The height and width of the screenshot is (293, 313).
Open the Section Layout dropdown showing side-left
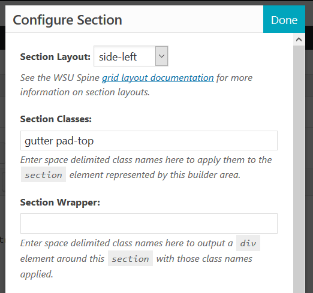coord(131,56)
